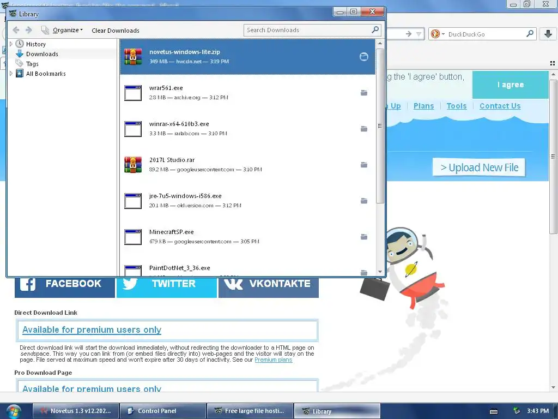Select wrar561.exe download entry
The width and height of the screenshot is (558, 419).
[x=247, y=93]
